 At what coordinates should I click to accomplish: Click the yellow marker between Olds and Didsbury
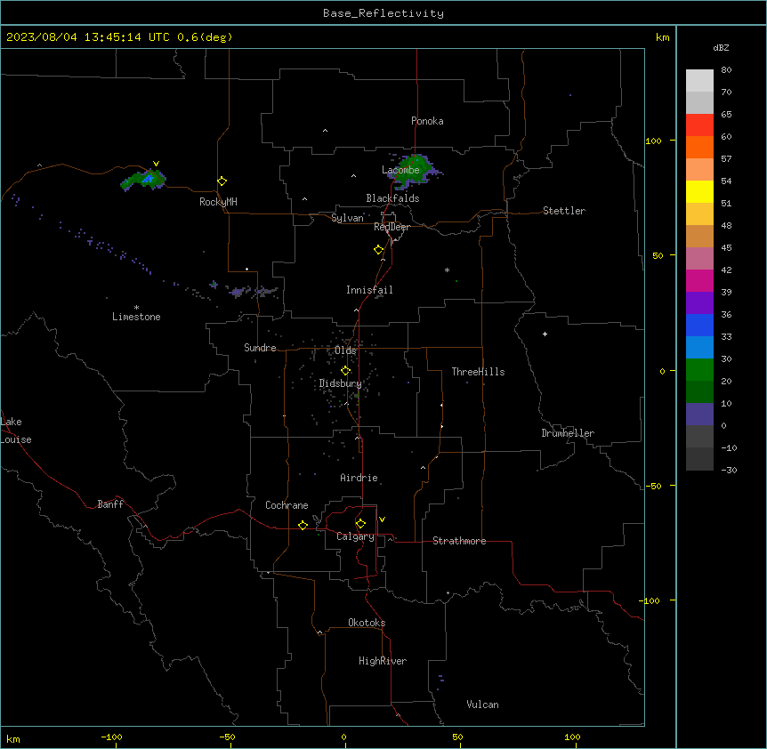[x=345, y=371]
